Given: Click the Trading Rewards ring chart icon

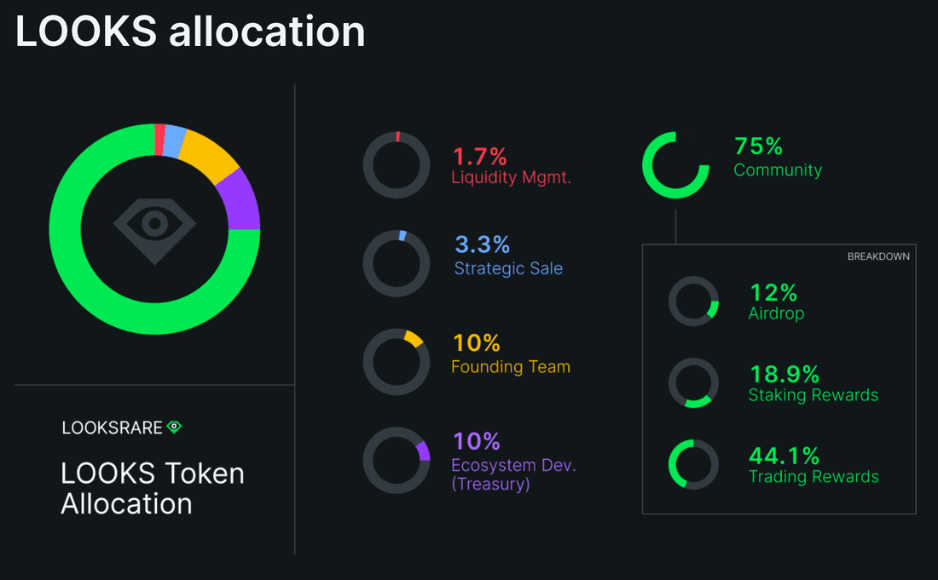Looking at the screenshot, I should pos(693,465).
